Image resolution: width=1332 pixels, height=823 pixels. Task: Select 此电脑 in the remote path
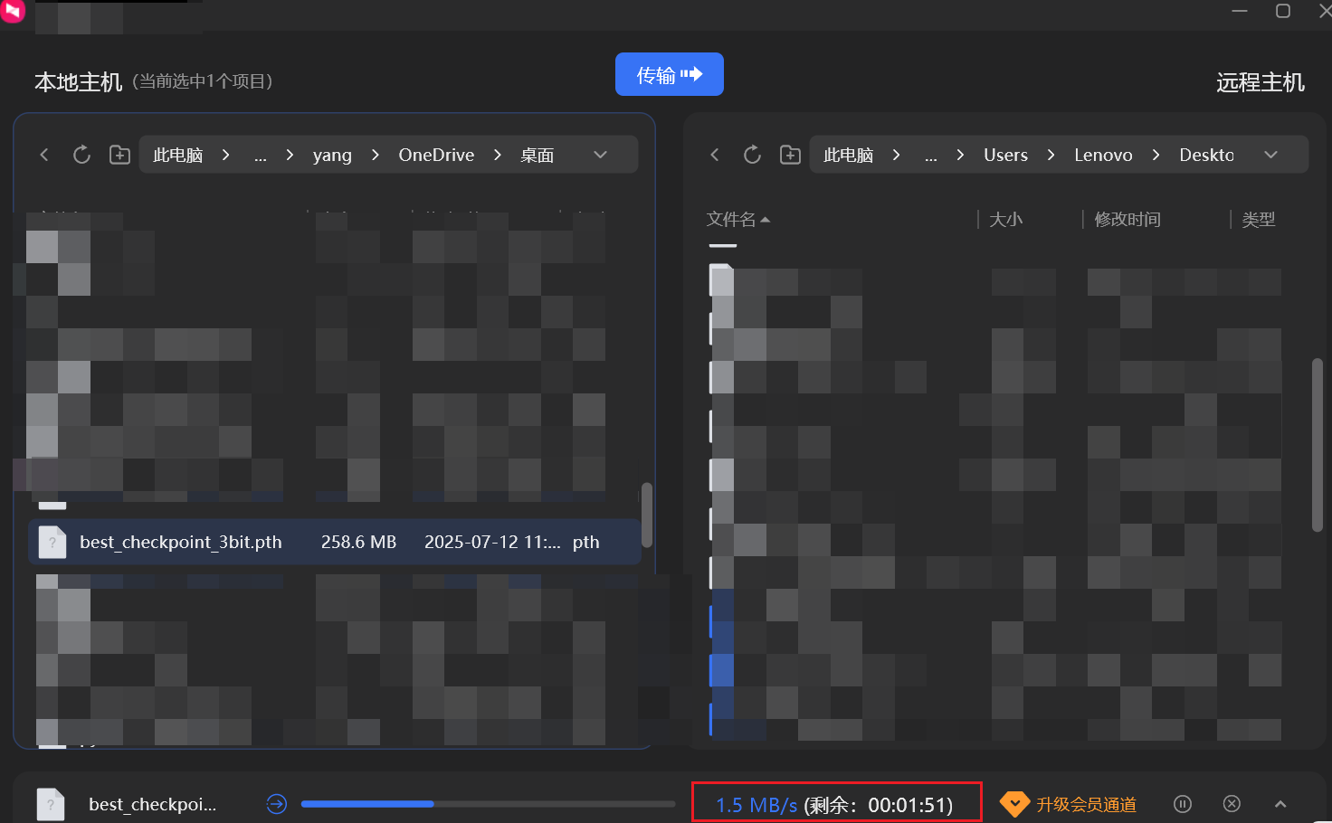[848, 156]
